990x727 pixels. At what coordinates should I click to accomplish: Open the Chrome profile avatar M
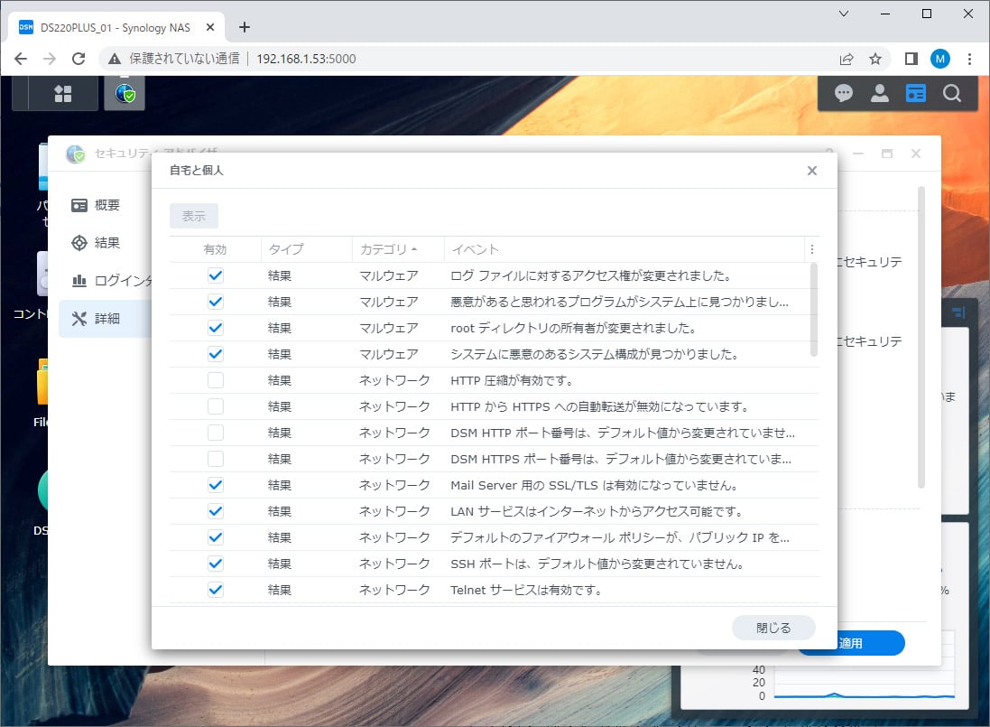[940, 59]
